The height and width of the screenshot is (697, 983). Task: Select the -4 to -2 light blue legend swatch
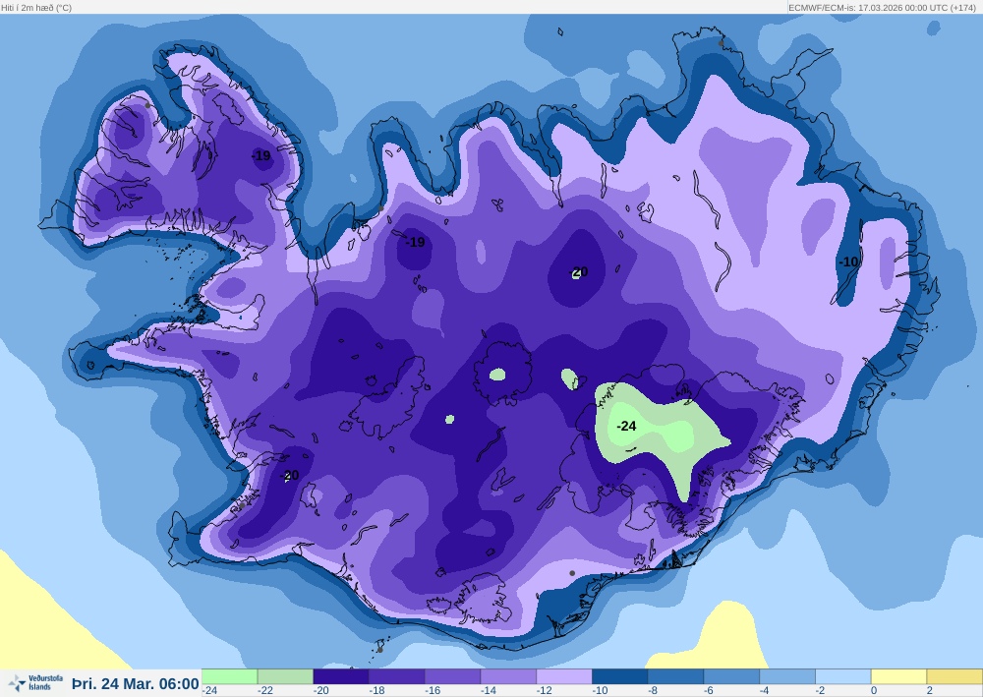pyautogui.click(x=787, y=676)
